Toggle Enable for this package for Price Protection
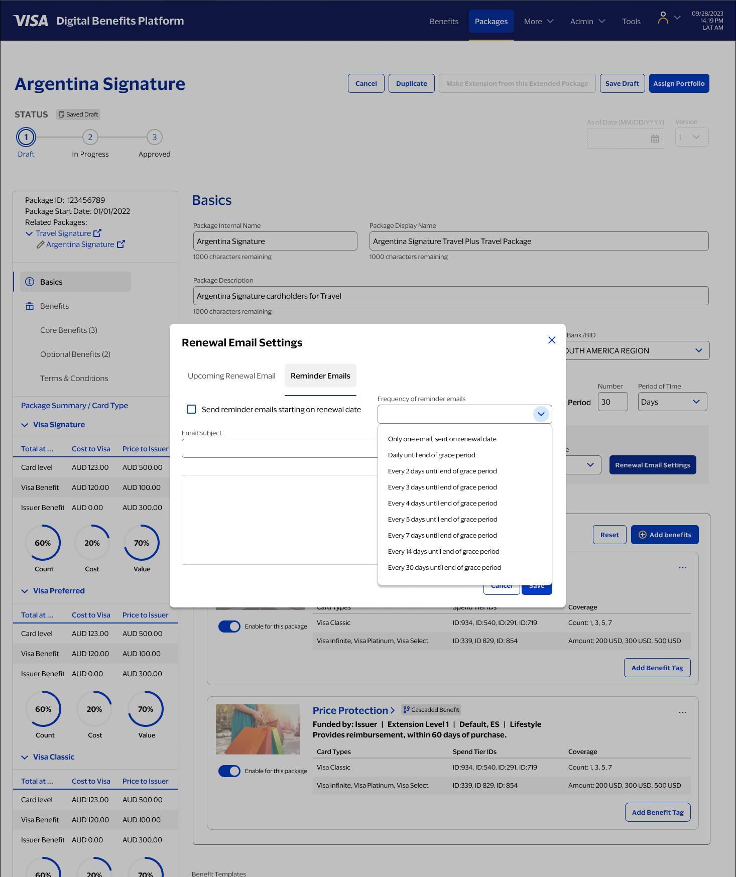The height and width of the screenshot is (877, 736). coord(229,771)
